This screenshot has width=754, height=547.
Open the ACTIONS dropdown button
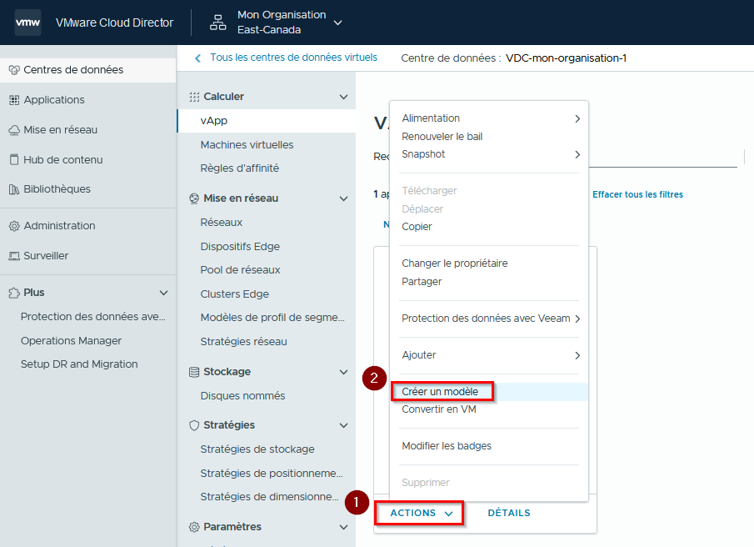[422, 513]
